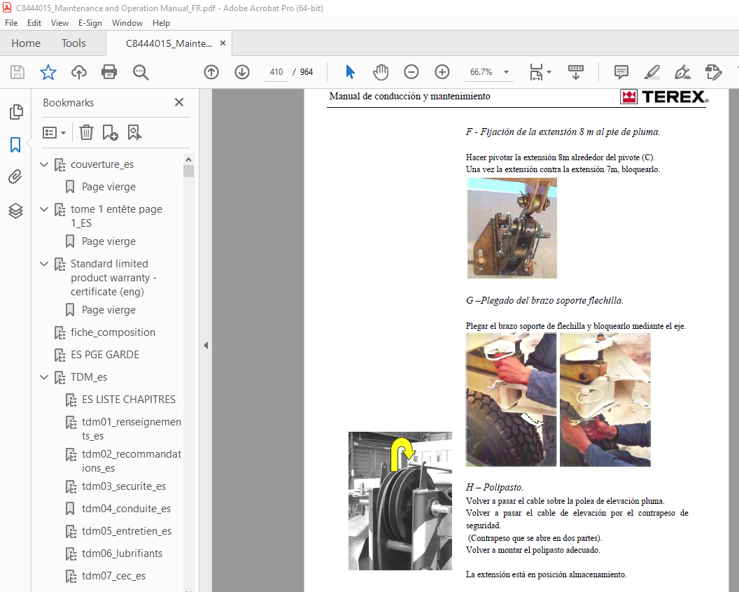Open the zoom level dropdown
Screen dimensions: 739x592
pyautogui.click(x=506, y=72)
